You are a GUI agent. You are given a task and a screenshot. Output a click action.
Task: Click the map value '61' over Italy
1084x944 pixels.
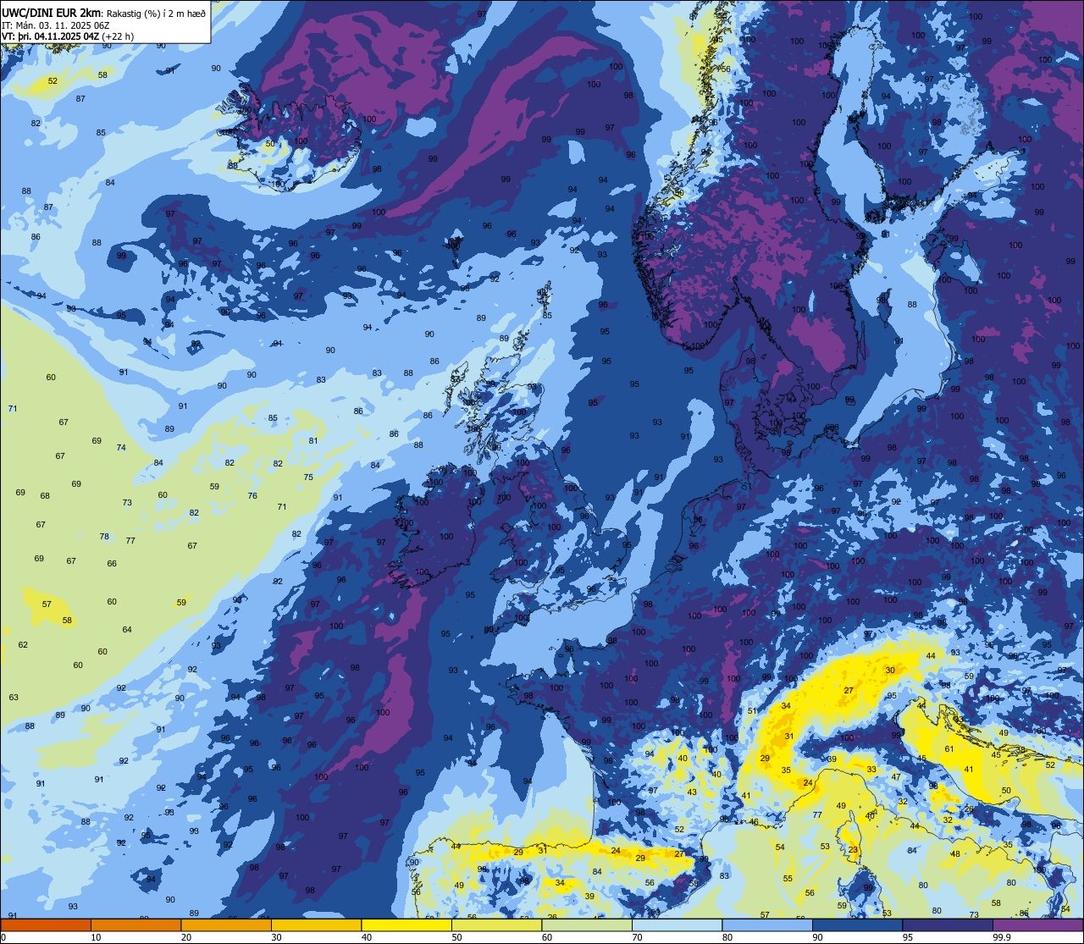(949, 749)
